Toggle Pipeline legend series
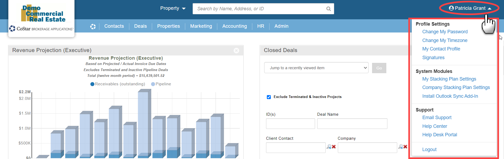This screenshot has width=504, height=159. pyautogui.click(x=161, y=84)
